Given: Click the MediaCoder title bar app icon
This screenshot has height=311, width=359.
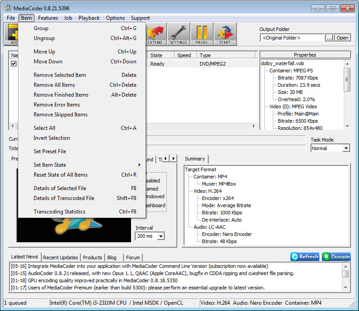Looking at the screenshot, I should [8, 8].
